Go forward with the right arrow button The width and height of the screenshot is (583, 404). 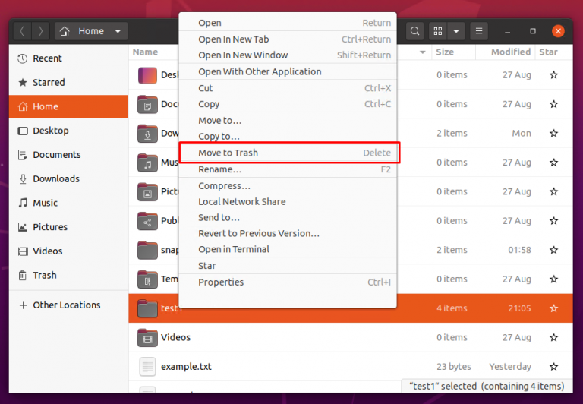(x=40, y=31)
